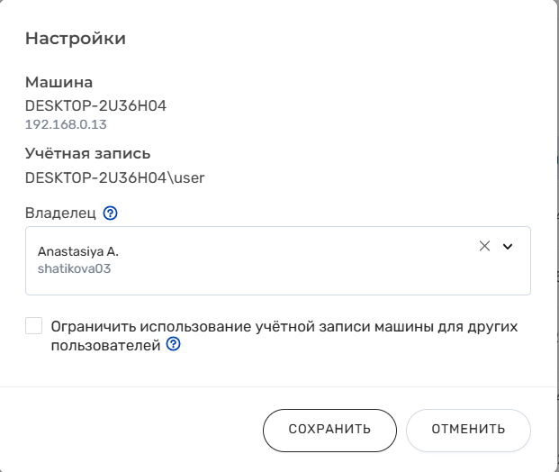559x472 pixels.
Task: Expand the owner dropdown chevron
Action: pos(508,247)
